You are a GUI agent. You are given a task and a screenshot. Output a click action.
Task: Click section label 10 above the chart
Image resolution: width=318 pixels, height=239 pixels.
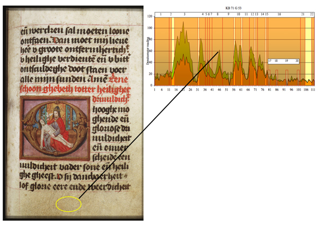(238, 14)
